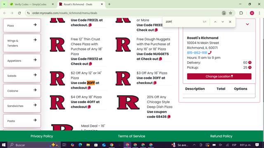Open Task View on the taskbar

(x=64, y=145)
